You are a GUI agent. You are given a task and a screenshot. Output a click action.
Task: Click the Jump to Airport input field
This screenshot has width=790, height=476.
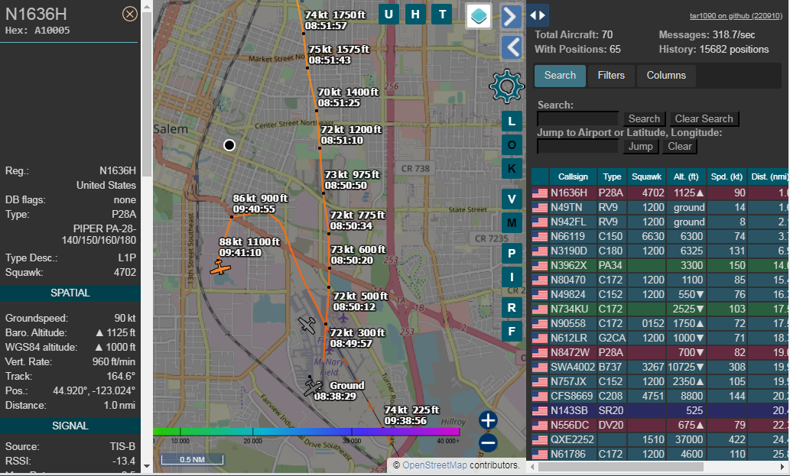point(577,147)
